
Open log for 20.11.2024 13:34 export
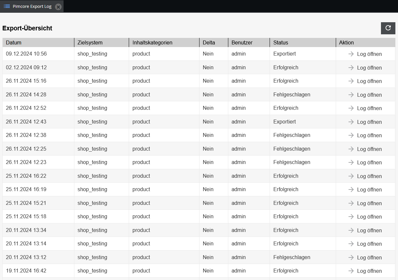(365, 230)
